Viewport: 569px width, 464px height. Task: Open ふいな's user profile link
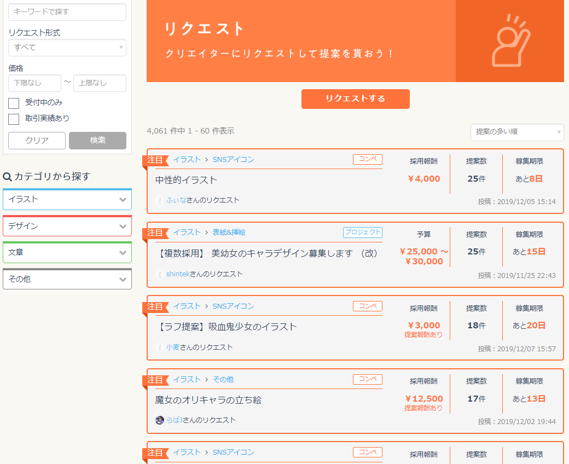[x=176, y=200]
